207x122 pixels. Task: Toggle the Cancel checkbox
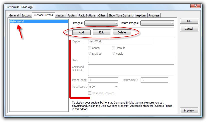pyautogui.click(x=90, y=48)
